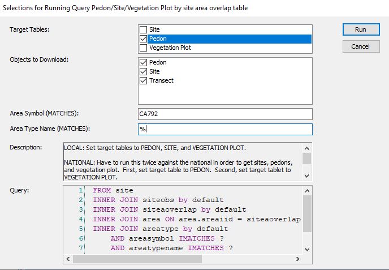Click the Query vertical scrollbar thumb
This screenshot has height=270, width=389.
coord(307,213)
